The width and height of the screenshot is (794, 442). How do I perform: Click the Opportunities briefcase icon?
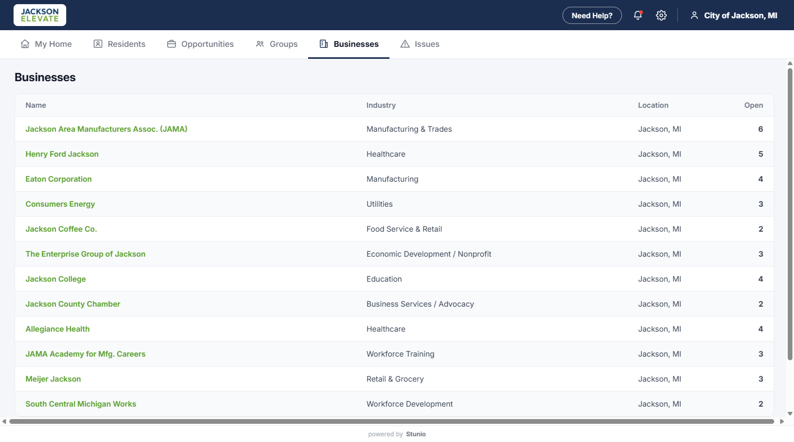click(172, 44)
